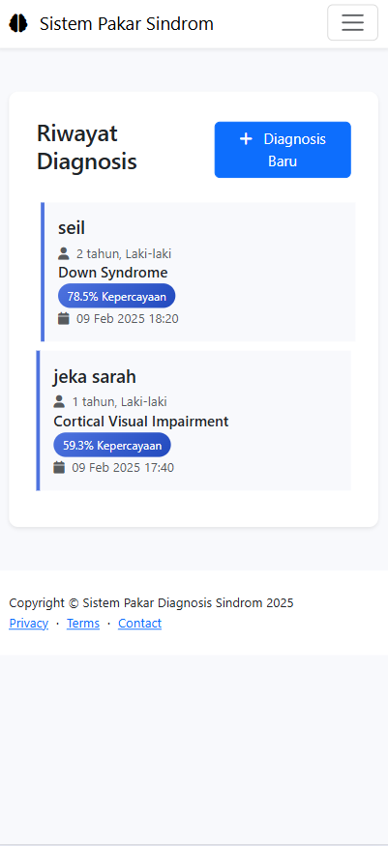Open the Contact link in footer
388x846 pixels.
[x=139, y=624]
